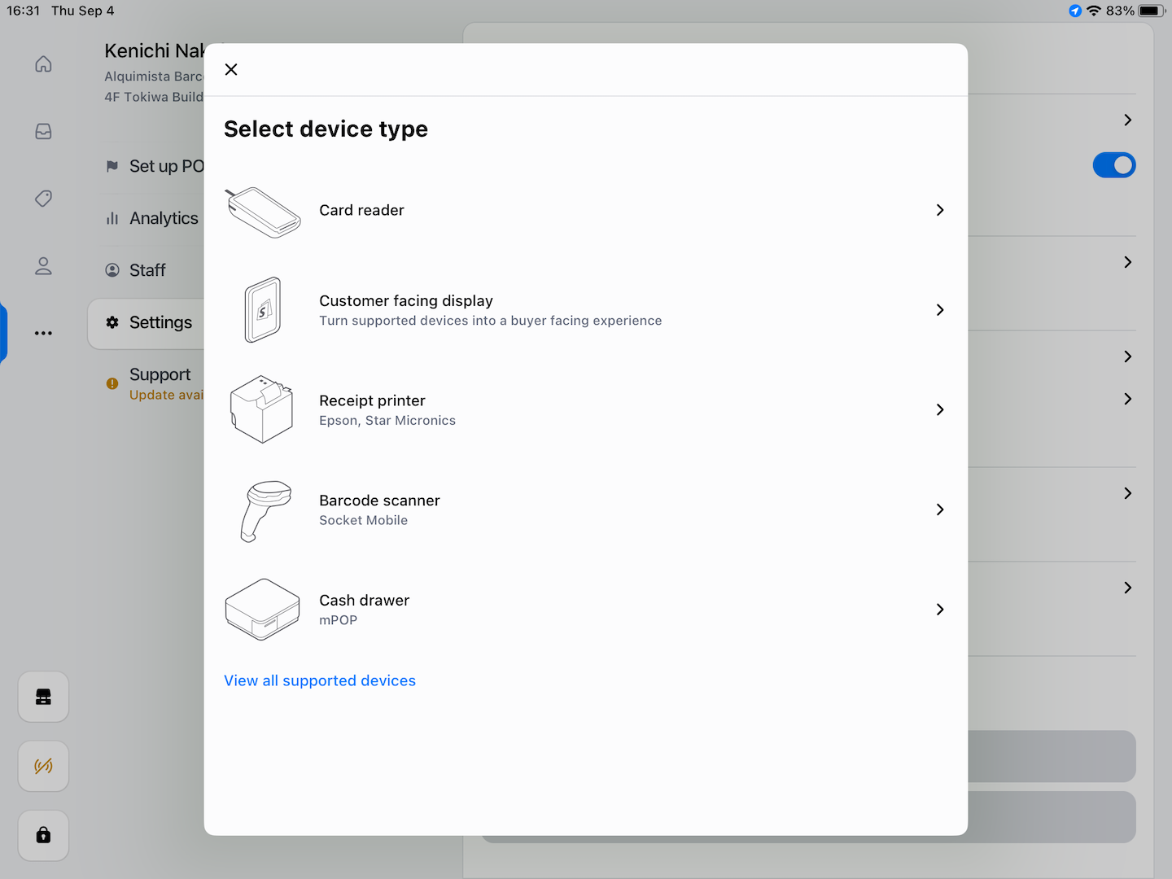Image resolution: width=1172 pixels, height=879 pixels.
Task: Tap the lock screen padlock icon
Action: [x=44, y=835]
